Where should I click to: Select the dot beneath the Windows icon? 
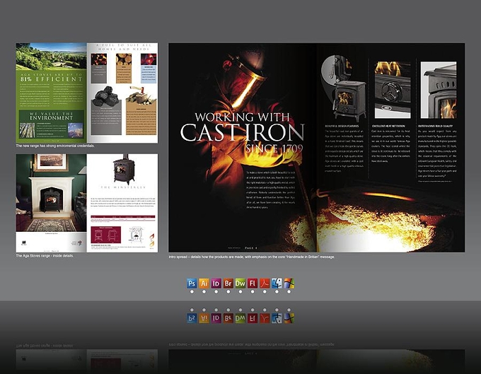pyautogui.click(x=289, y=292)
